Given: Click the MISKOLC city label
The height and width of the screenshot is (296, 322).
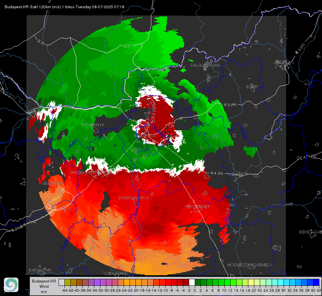Looking at the screenshot, I should (285, 62).
